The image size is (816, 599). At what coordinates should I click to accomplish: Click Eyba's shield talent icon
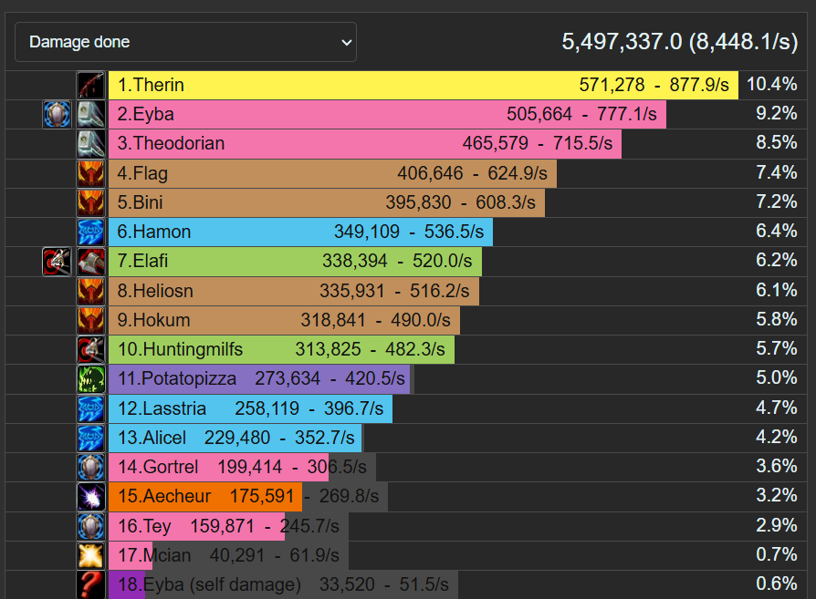57,114
